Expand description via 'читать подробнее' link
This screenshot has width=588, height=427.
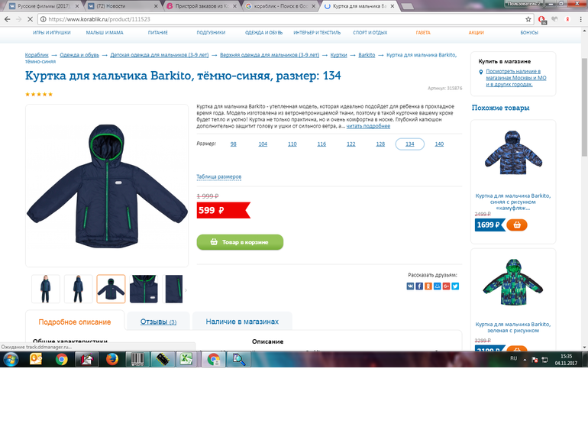point(368,126)
